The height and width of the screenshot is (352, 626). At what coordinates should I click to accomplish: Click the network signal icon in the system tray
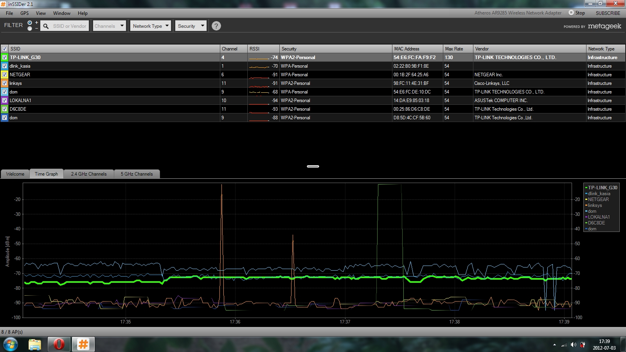564,345
